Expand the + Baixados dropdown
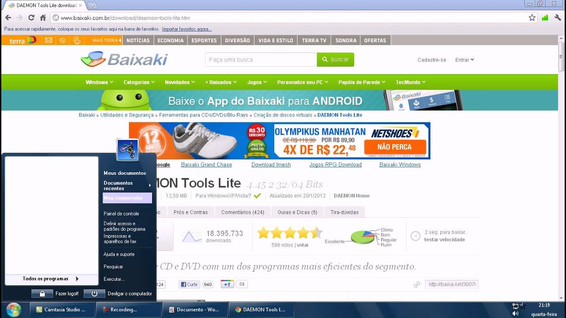Viewport: 566px width, 318px height. pyautogui.click(x=221, y=82)
